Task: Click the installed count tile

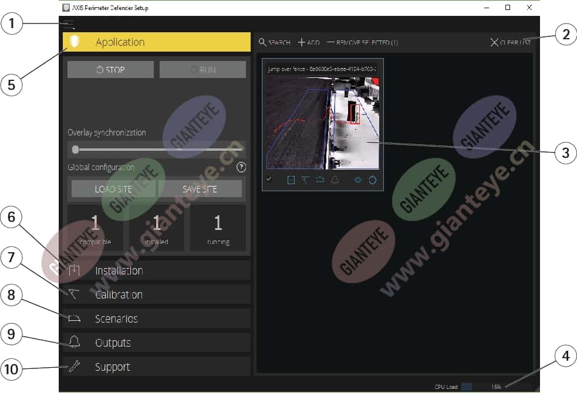Action: click(157, 228)
